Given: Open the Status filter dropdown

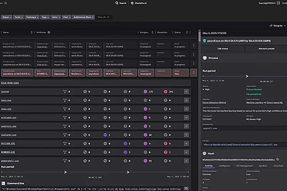Looking at the screenshot, I should tap(6, 17).
